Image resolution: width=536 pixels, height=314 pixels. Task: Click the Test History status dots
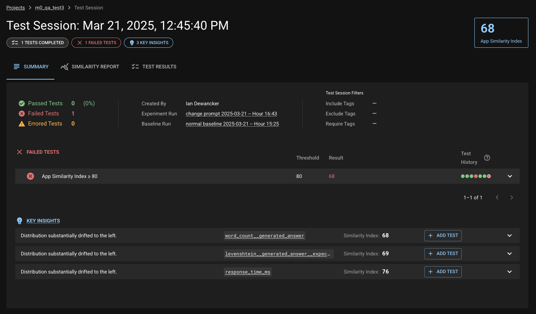point(475,176)
